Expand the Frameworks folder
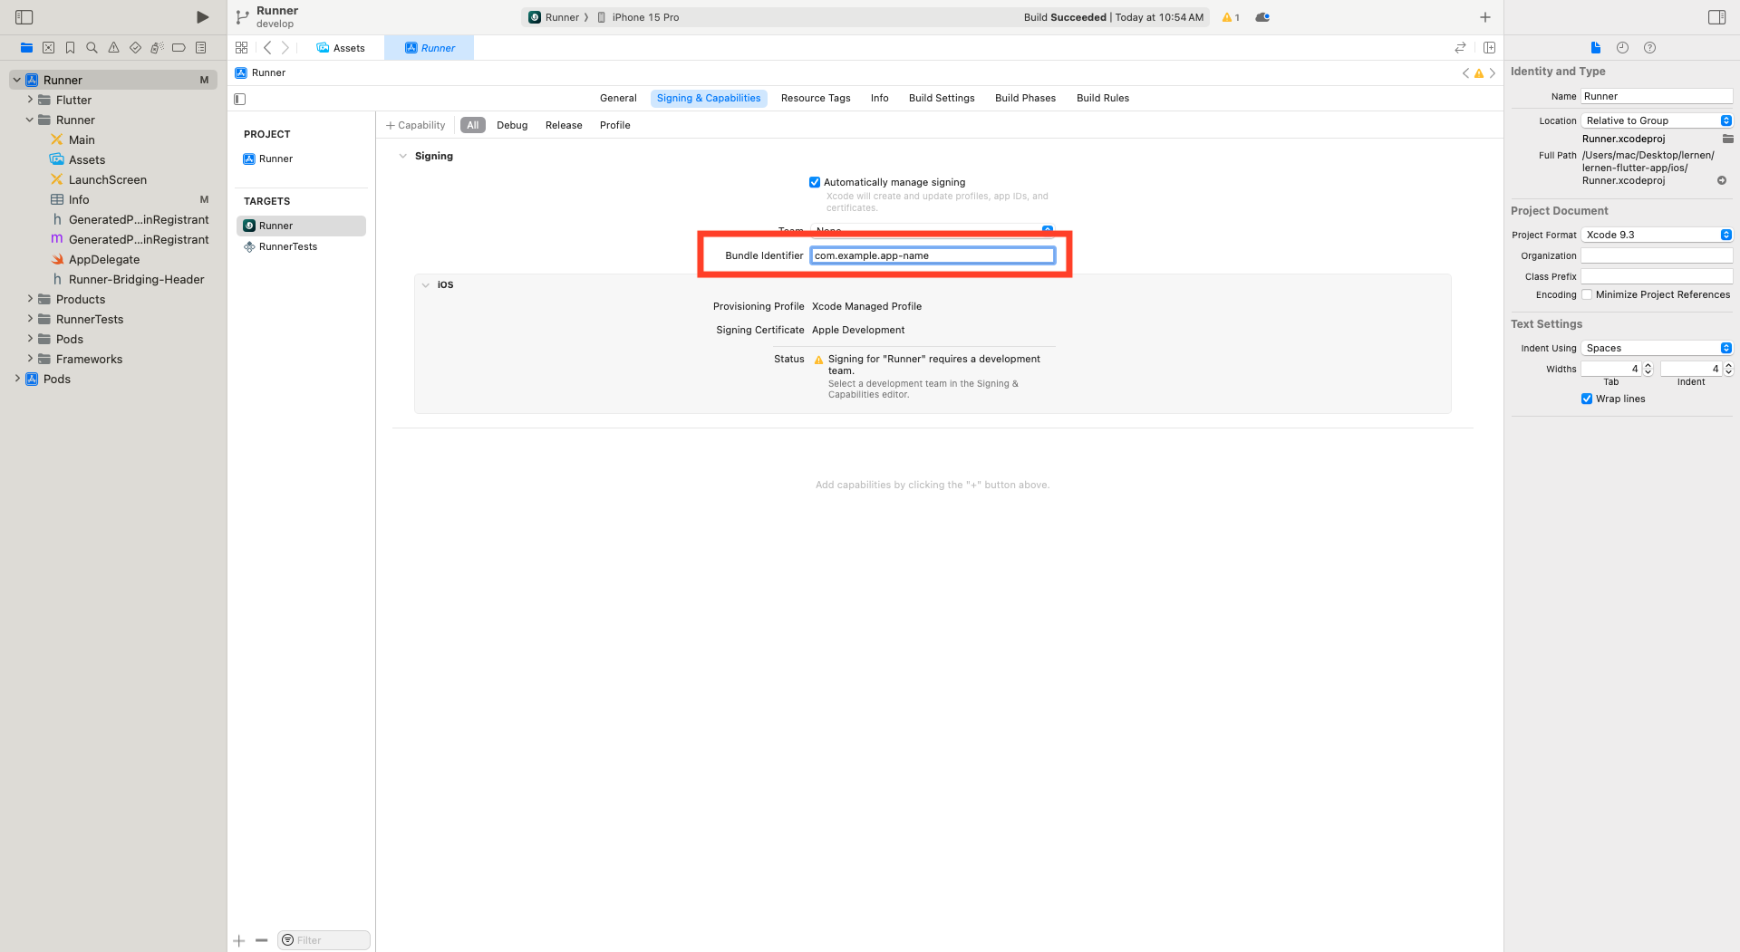The height and width of the screenshot is (952, 1740). 30,359
